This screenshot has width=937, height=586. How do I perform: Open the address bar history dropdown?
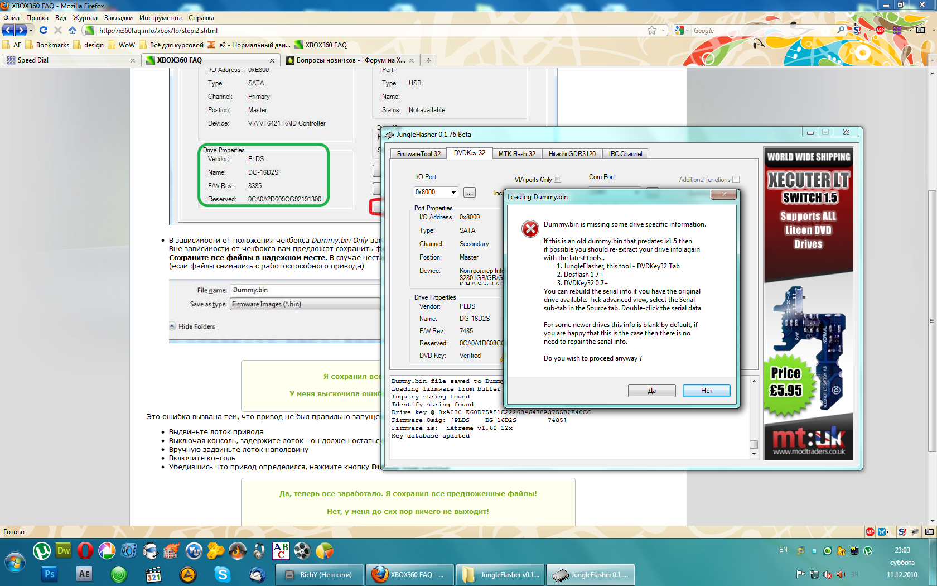pos(663,30)
